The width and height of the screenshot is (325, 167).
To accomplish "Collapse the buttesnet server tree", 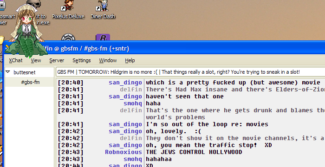I will [8, 72].
